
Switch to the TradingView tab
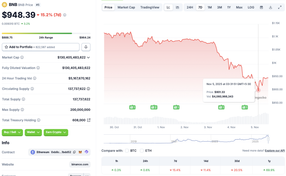150,7
